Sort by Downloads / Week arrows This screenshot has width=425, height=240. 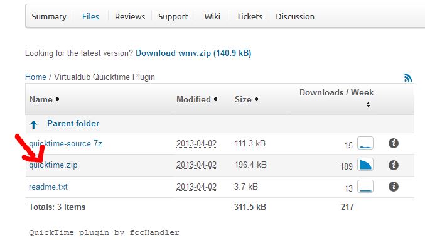click(368, 105)
